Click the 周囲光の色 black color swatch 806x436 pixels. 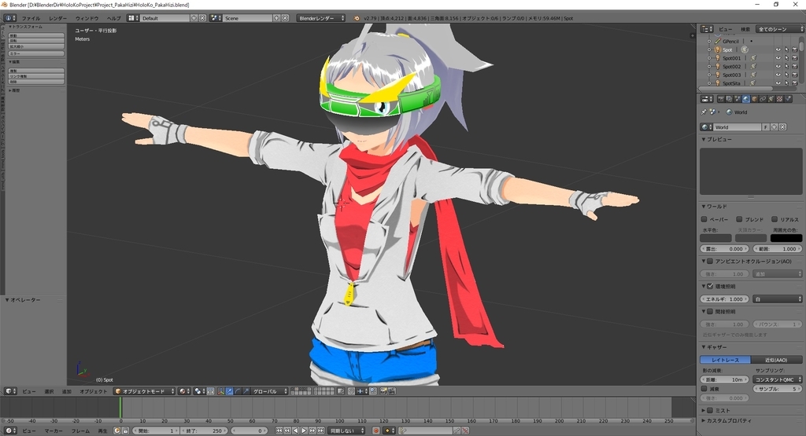click(786, 238)
